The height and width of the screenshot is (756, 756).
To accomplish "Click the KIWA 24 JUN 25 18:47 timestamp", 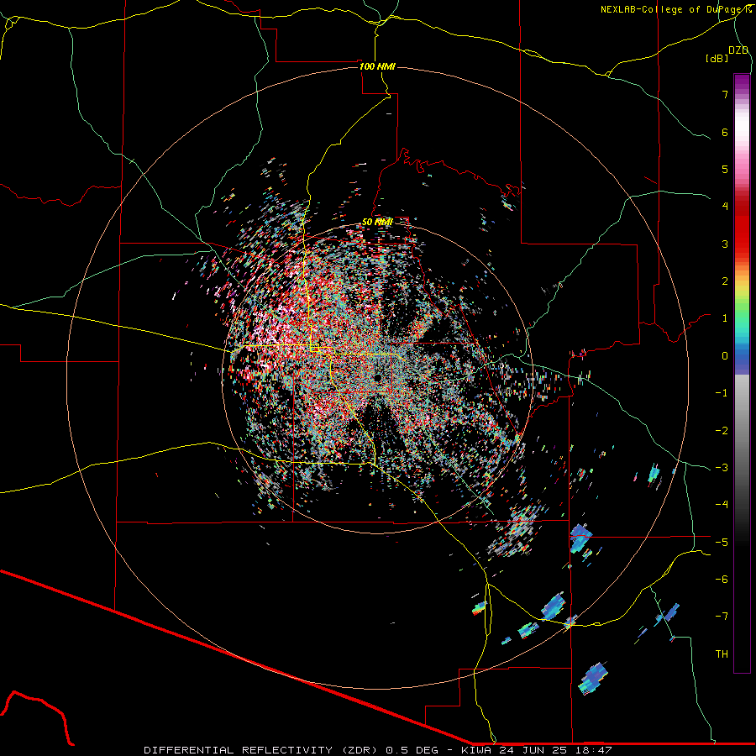I will 537,750.
